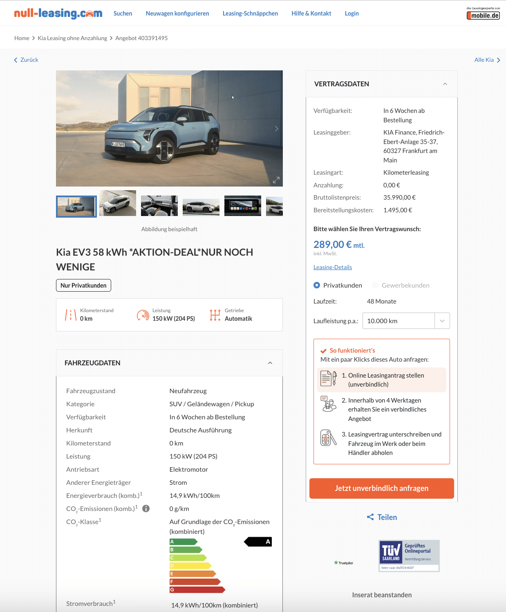Click Inserat beanstanden link

coord(382,595)
